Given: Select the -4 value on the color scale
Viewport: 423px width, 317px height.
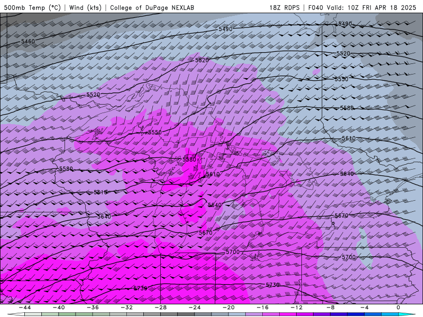Looking at the screenshot, I should pyautogui.click(x=365, y=307).
